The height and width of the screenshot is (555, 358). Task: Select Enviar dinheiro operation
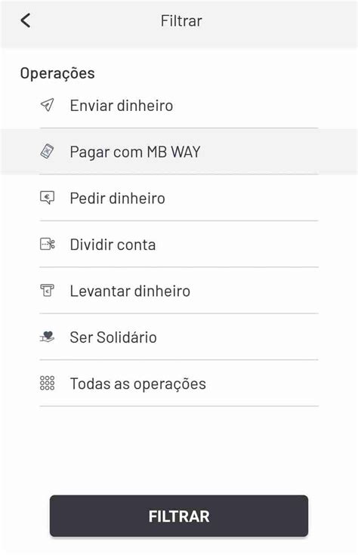(179, 106)
